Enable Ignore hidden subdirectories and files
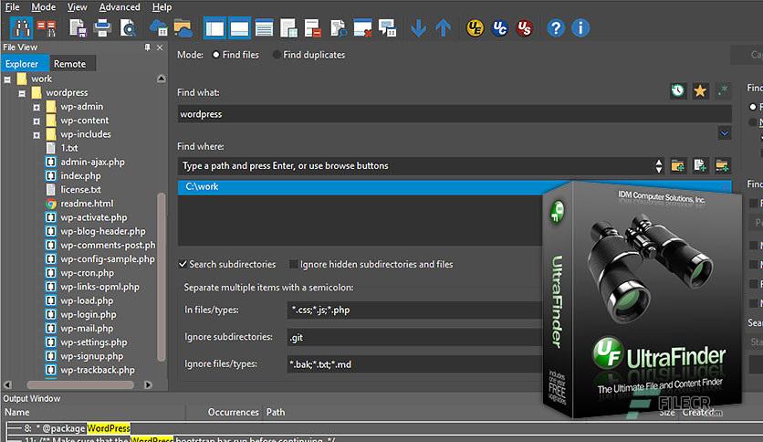The width and height of the screenshot is (763, 442). (293, 264)
